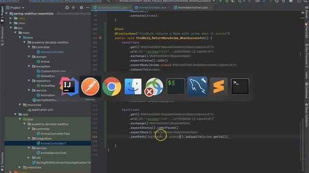Click the expand/collapse all icon in Project panel
Screen dimensions: 309x173
73,8
